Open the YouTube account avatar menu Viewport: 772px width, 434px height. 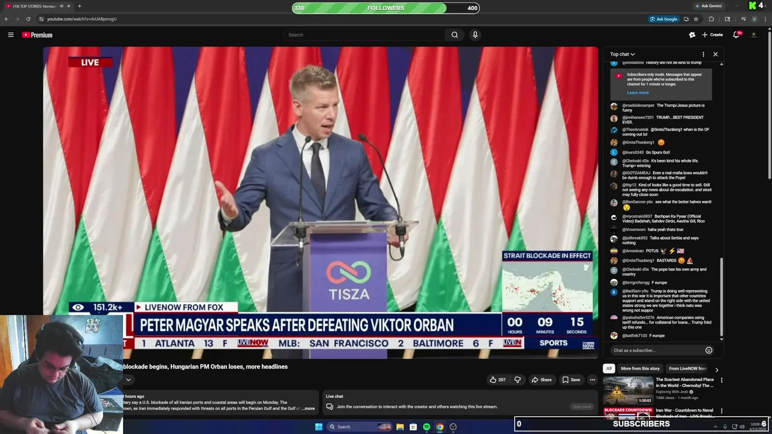[753, 35]
